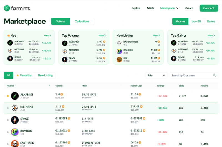Click BAMBOO icon in New Listing card
The image size is (222, 147).
pos(119,51)
